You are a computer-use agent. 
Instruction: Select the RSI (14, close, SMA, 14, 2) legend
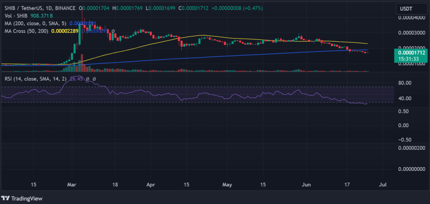coord(36,79)
